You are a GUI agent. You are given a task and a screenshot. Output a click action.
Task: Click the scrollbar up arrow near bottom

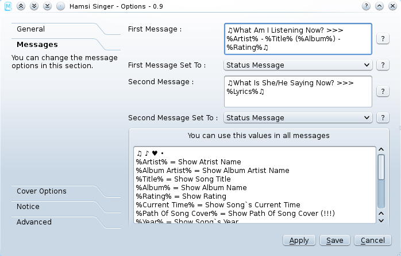click(381, 214)
